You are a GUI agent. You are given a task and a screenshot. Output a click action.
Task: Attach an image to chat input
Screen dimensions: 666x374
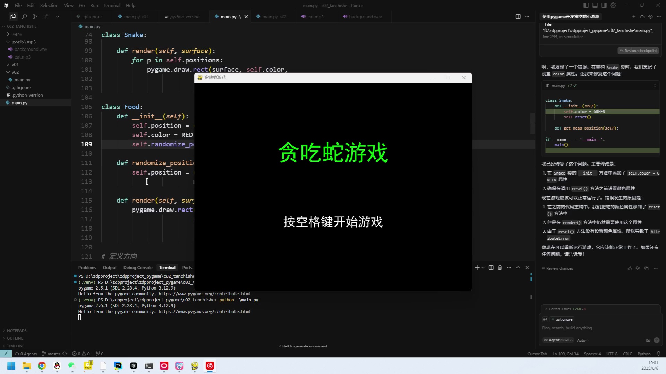coord(648,340)
